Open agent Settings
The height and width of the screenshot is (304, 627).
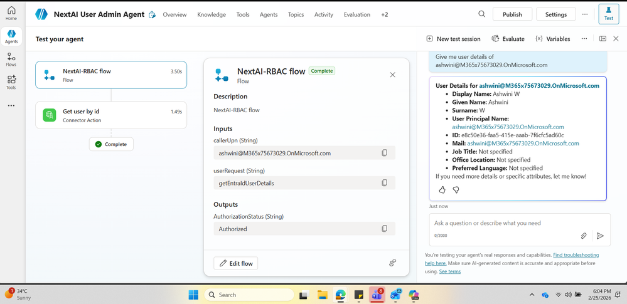[556, 14]
